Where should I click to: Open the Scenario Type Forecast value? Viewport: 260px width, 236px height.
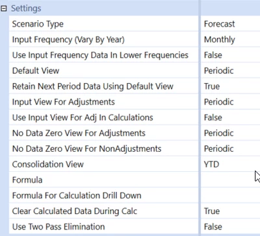click(231, 24)
